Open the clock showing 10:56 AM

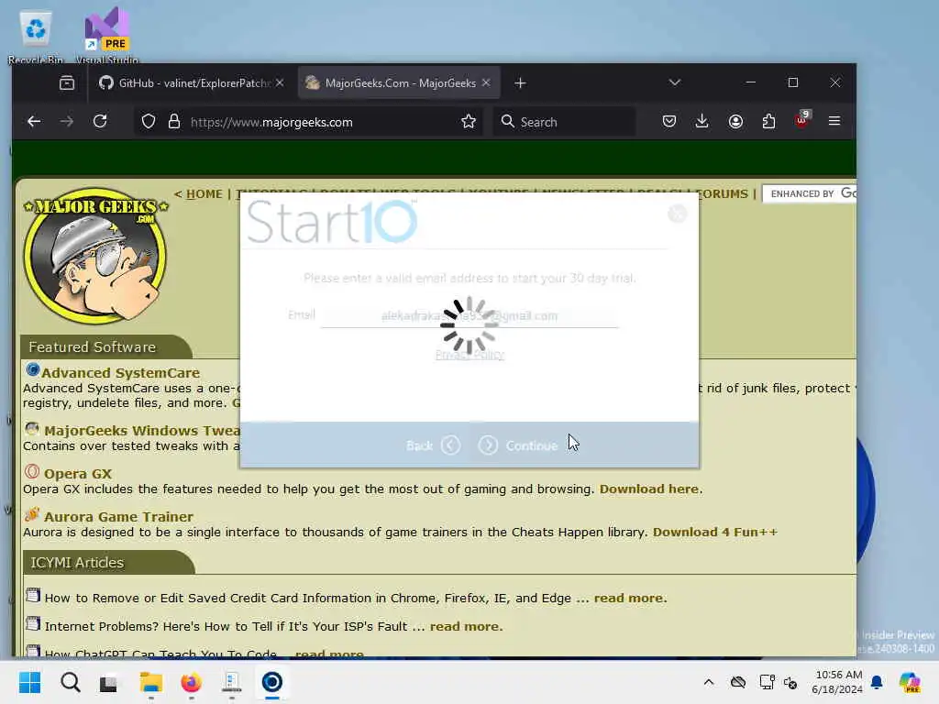pyautogui.click(x=837, y=682)
